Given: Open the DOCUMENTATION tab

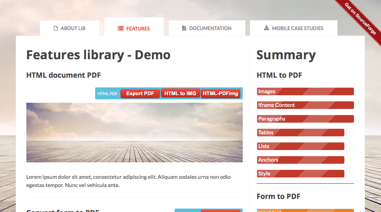Looking at the screenshot, I should pos(207,28).
